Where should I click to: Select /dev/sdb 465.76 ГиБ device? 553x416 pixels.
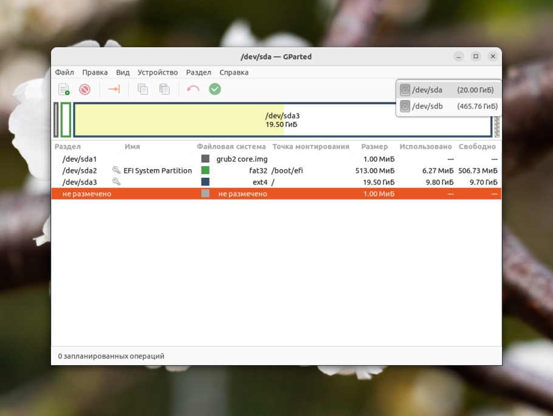(x=448, y=106)
